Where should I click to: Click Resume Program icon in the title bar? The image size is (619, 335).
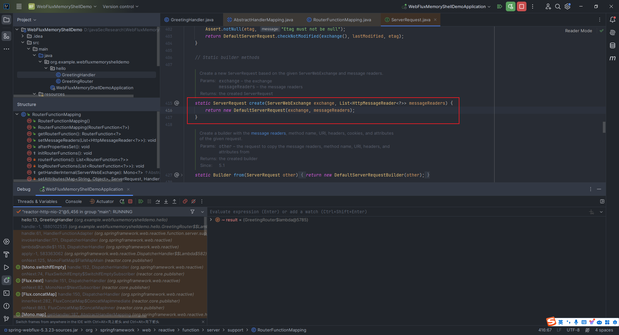tap(500, 6)
